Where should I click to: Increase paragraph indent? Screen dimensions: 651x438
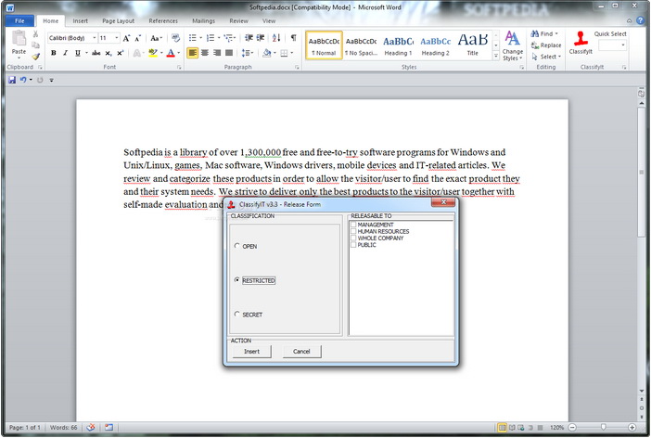tap(261, 38)
